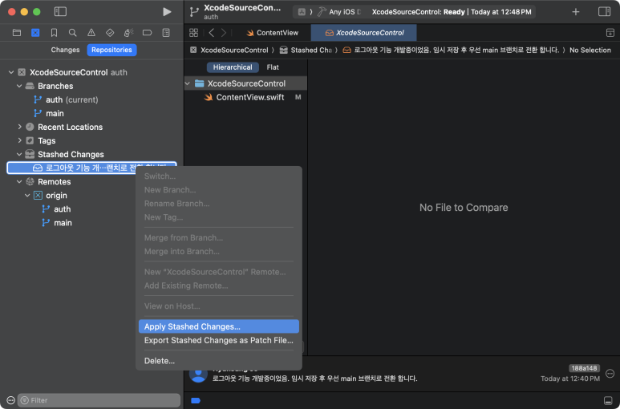The width and height of the screenshot is (620, 409).
Task: Click the Stashed Changes breadcrumb item
Action: tap(306, 51)
